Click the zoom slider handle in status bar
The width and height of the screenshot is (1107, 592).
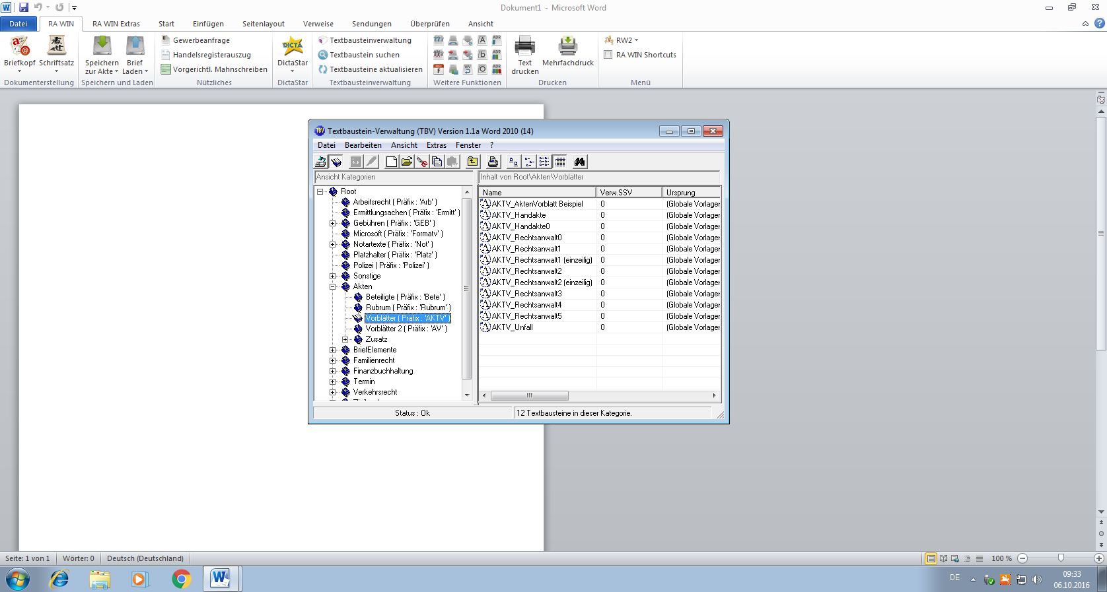[x=1061, y=558]
